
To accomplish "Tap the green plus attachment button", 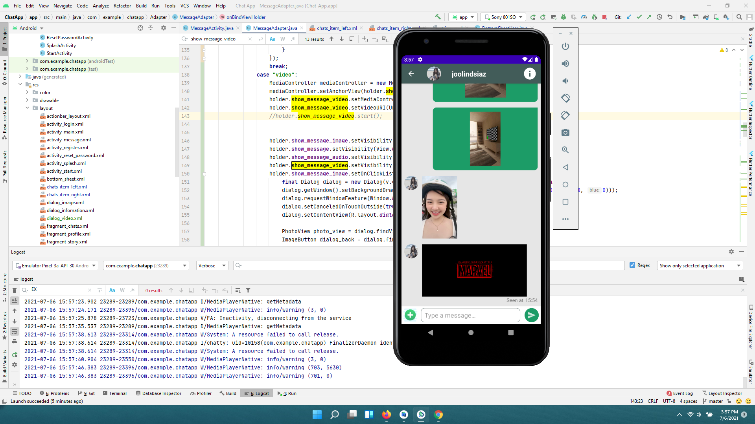I will (x=410, y=315).
